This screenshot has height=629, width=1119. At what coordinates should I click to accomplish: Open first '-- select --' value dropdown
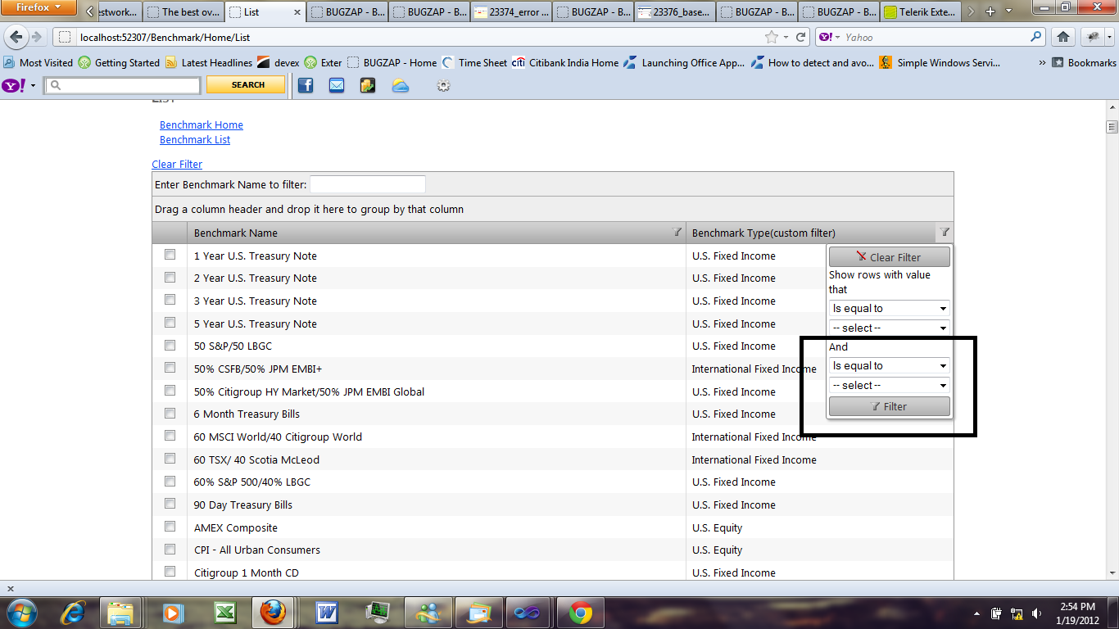890,328
